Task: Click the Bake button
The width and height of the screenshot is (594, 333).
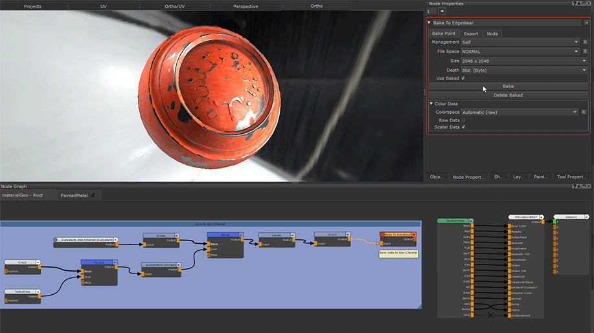Action: click(508, 86)
